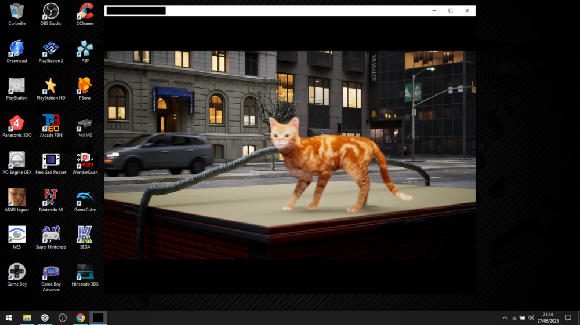The height and width of the screenshot is (325, 580).
Task: Open the Dreamcast emulator shortcut
Action: pyautogui.click(x=17, y=49)
